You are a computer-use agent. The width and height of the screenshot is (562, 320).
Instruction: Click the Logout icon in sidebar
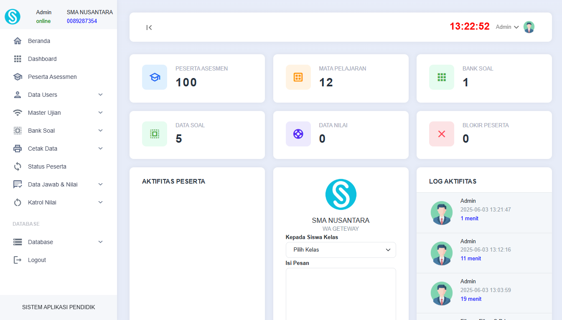[18, 260]
